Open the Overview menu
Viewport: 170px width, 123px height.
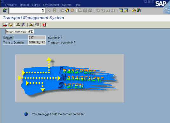(11, 5)
